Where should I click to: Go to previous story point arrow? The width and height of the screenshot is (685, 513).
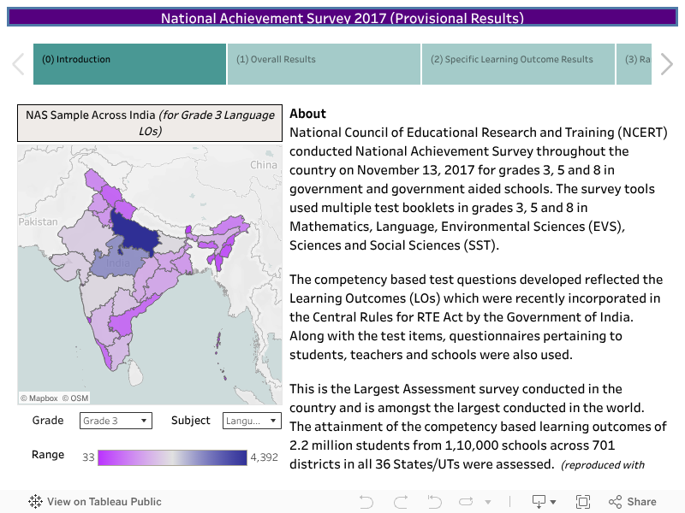coord(17,64)
